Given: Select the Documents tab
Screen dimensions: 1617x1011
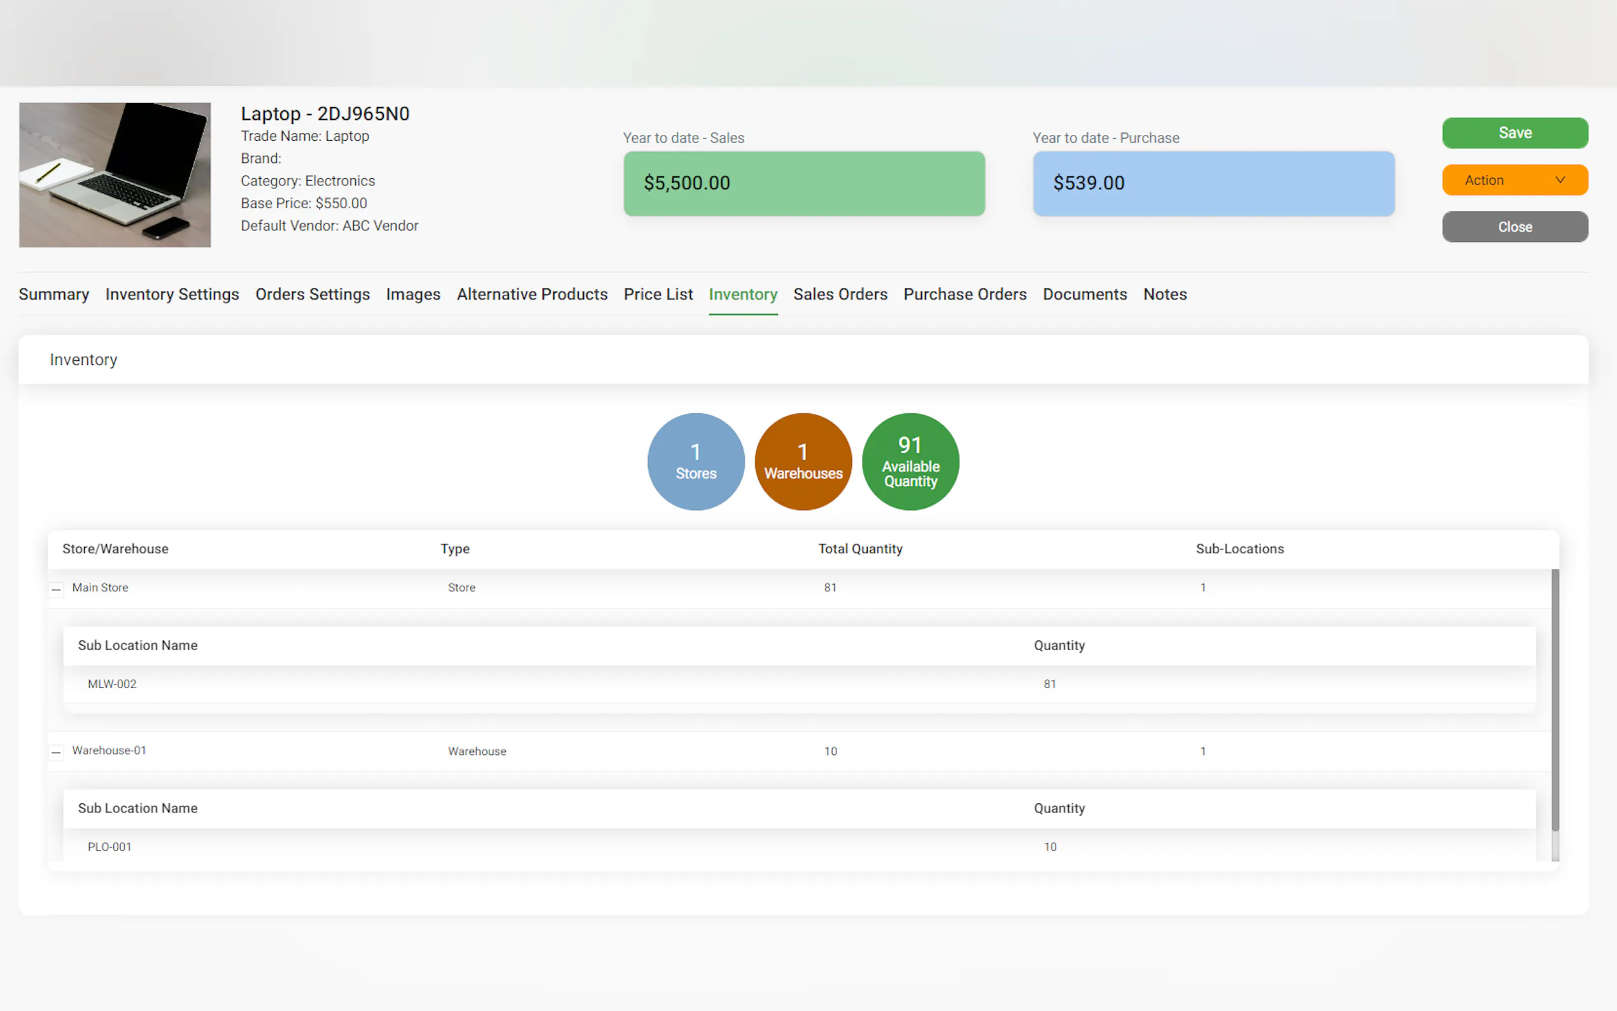Looking at the screenshot, I should (x=1084, y=294).
